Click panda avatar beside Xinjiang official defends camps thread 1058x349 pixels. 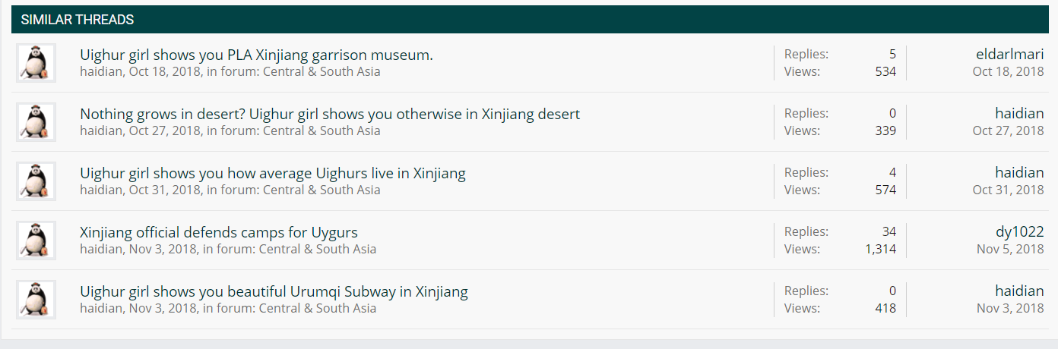(x=36, y=241)
